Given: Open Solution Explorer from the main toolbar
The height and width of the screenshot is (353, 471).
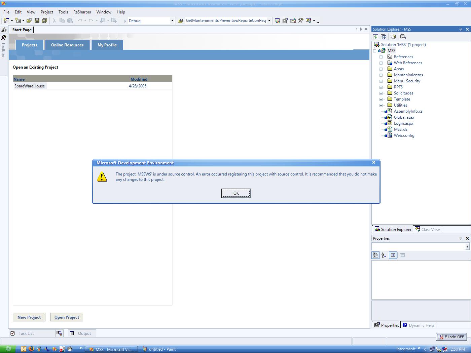Looking at the screenshot, I should coord(278,21).
